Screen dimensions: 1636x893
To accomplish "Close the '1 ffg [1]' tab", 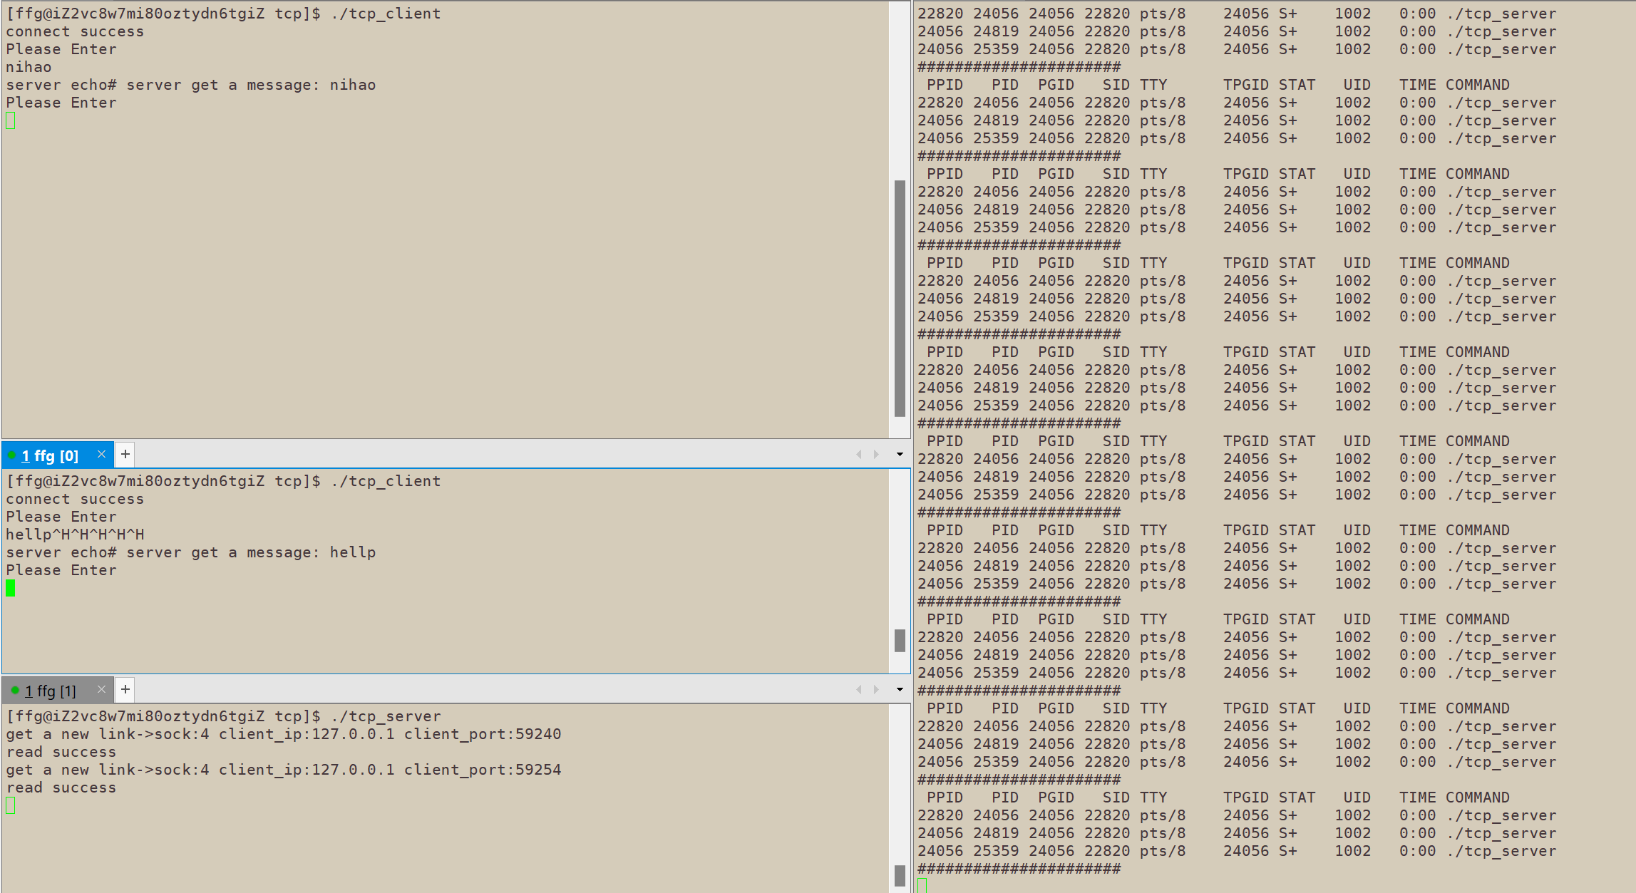I will tap(101, 689).
